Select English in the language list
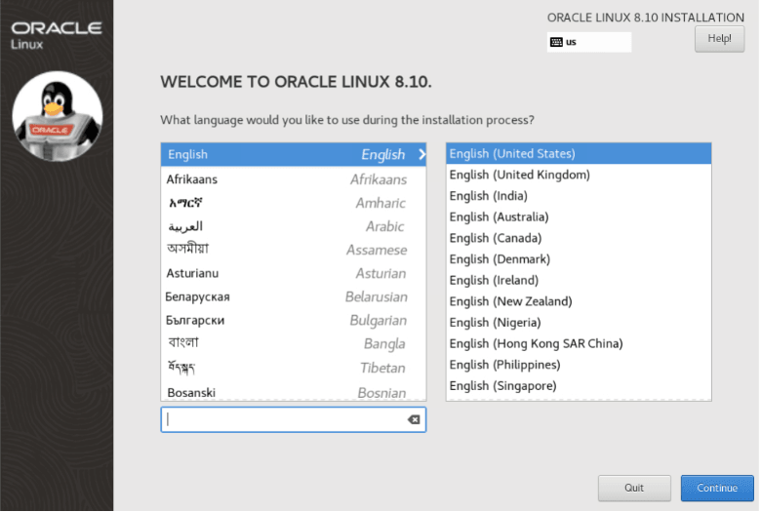This screenshot has width=761, height=512. (293, 155)
